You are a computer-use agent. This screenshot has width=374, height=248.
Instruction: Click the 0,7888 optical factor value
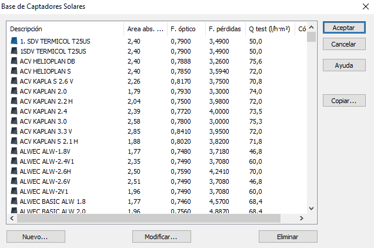(x=181, y=61)
